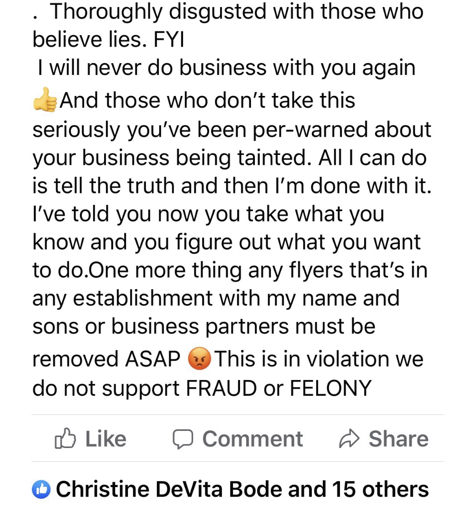Screen dimensions: 454x515
Task: Tap the 'believe lies. FYI' text line
Action: coord(108,40)
